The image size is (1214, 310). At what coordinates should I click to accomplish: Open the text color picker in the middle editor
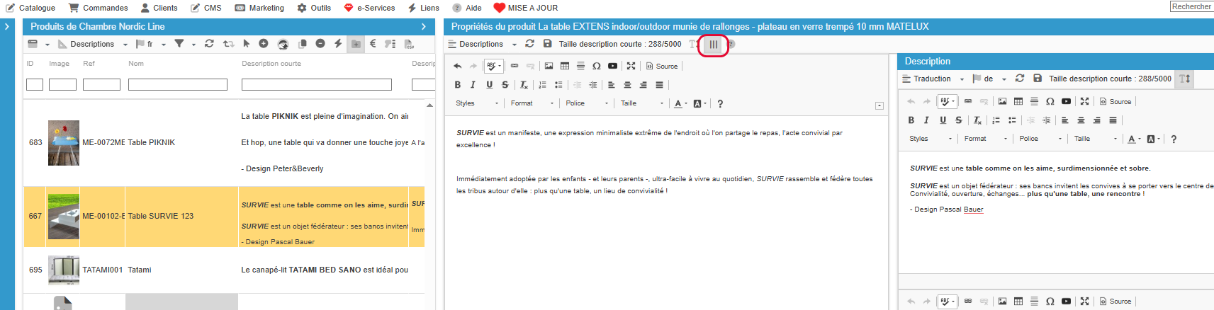coord(680,103)
